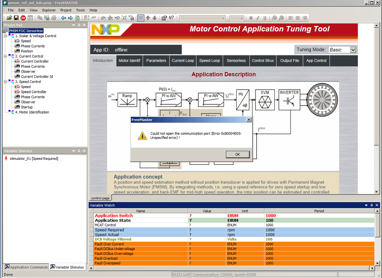This screenshot has height=278, width=382.
Task: Click the down arrow toolbar icon
Action: (x=155, y=18)
